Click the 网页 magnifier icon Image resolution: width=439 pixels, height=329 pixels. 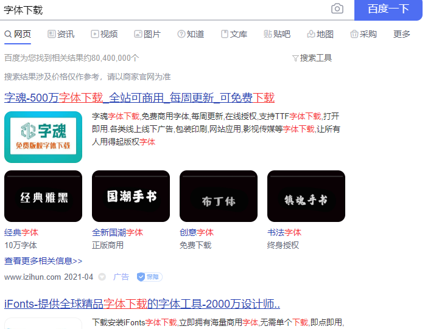pos(8,34)
